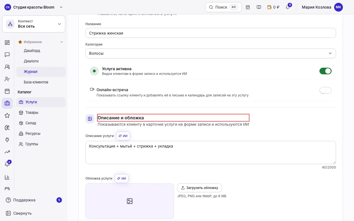
Task: Open Склад in the Каталог menu
Action: coord(41,123)
